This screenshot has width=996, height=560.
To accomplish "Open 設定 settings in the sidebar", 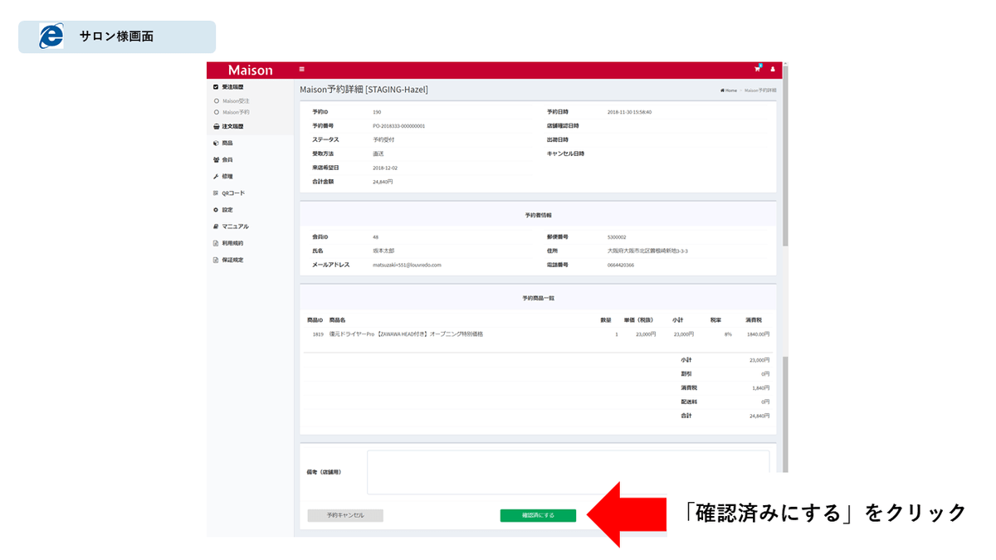I will [x=227, y=210].
